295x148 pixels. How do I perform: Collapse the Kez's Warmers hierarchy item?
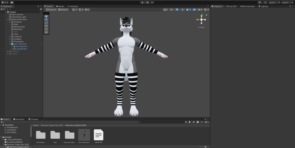(10, 44)
